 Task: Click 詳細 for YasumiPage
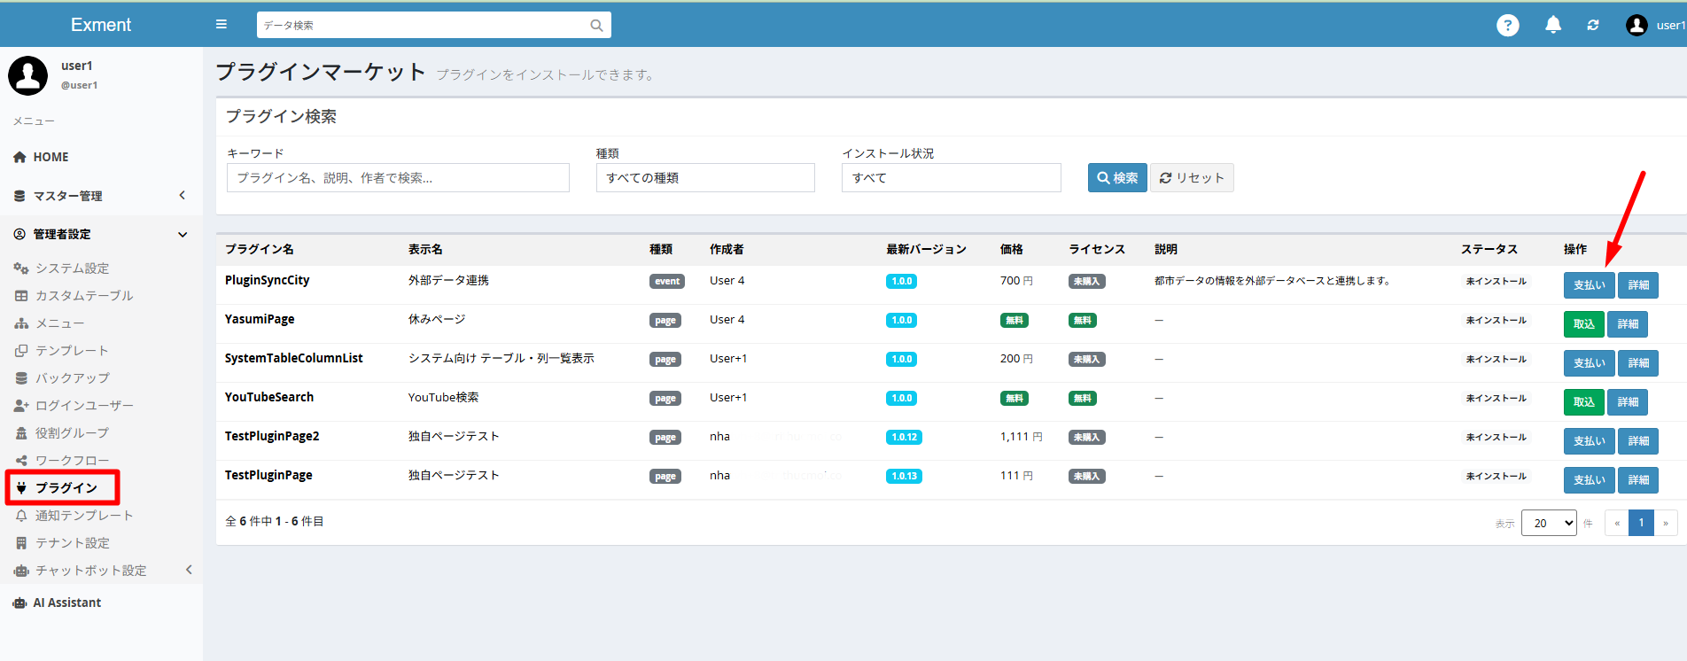coord(1628,324)
